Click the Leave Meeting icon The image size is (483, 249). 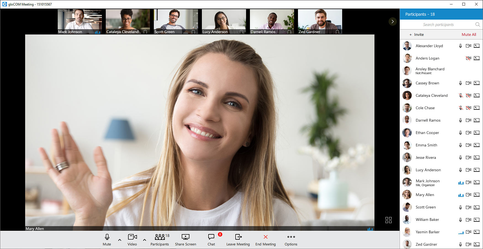click(238, 237)
